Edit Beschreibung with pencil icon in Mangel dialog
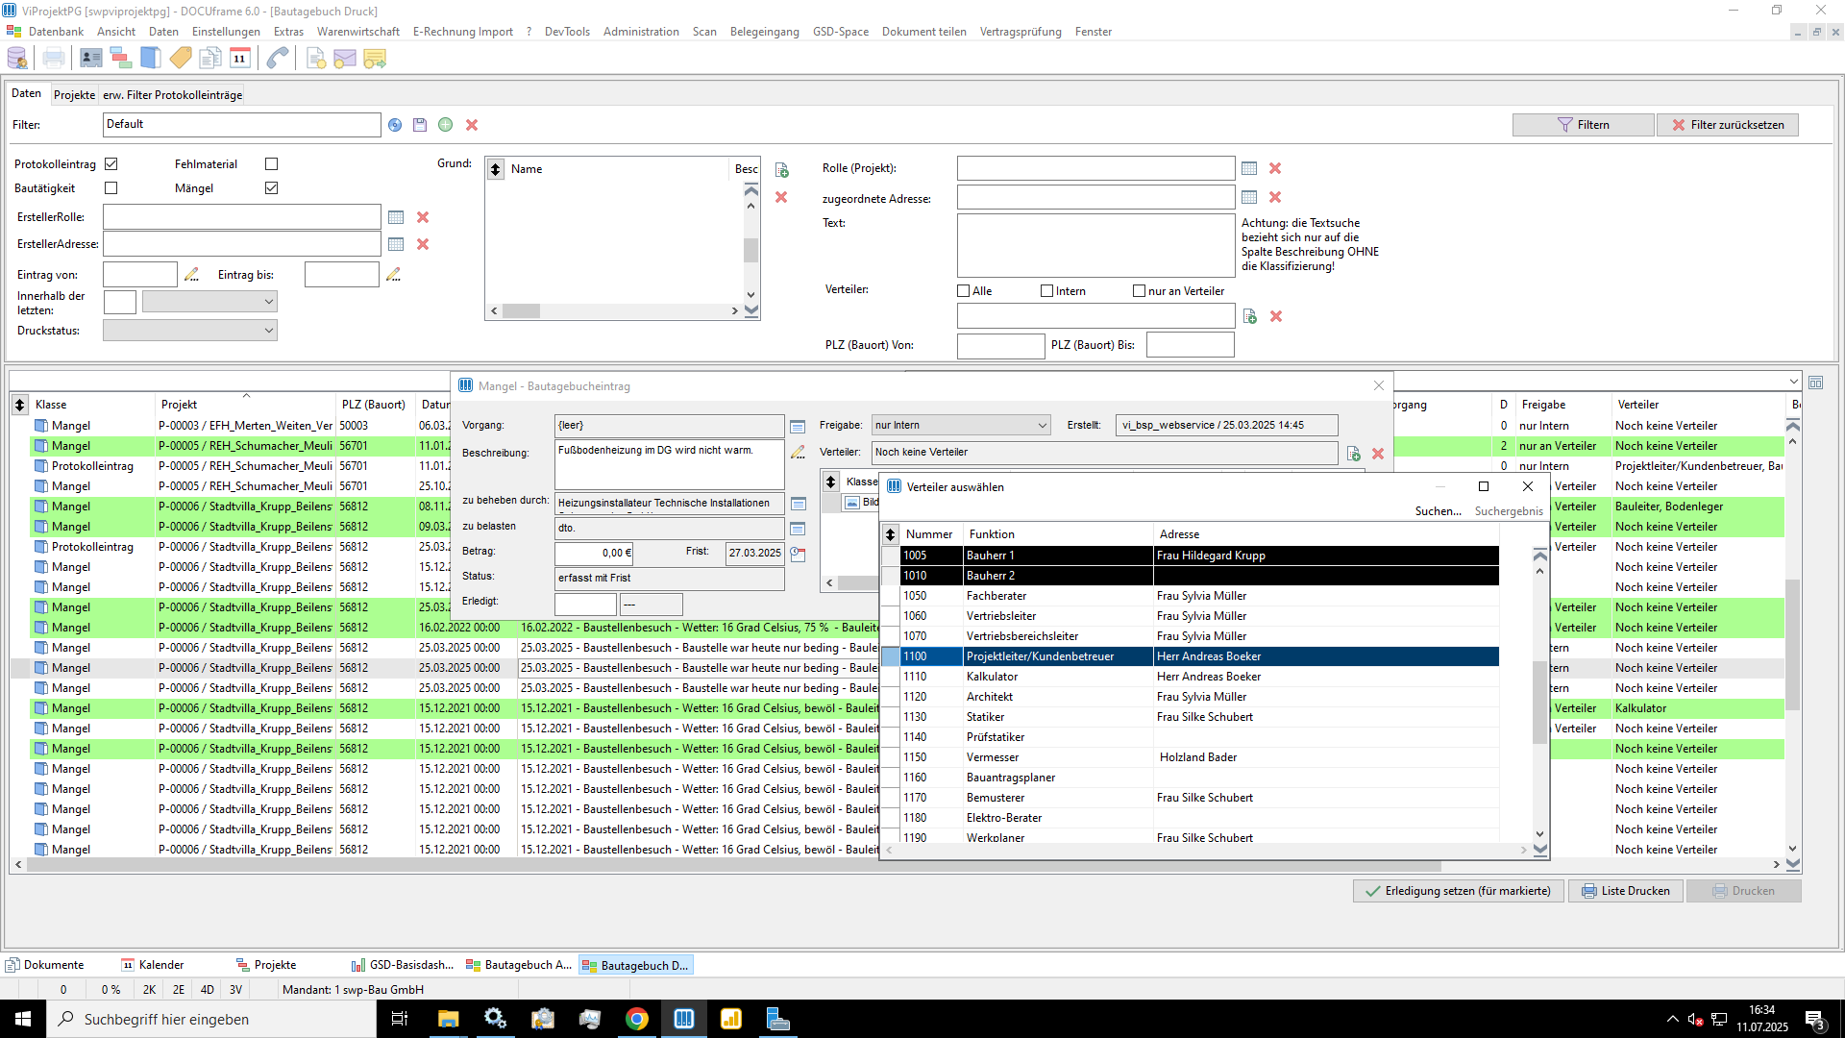This screenshot has height=1038, width=1845. (798, 452)
